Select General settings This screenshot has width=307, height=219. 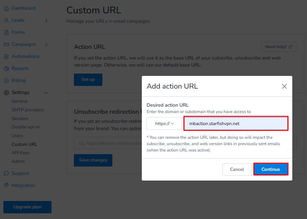click(20, 101)
